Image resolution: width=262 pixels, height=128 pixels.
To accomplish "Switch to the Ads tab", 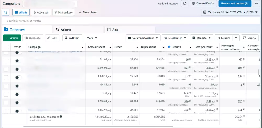I will pyautogui.click(x=115, y=30).
